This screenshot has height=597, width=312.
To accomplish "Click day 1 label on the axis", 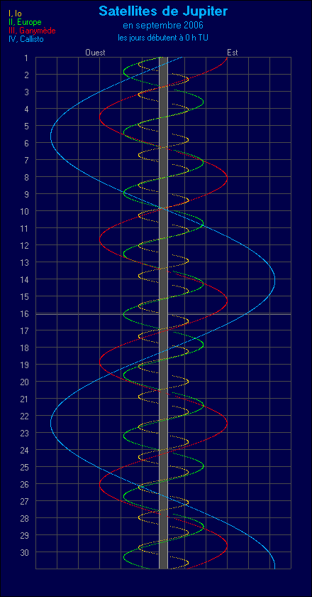I will coord(26,58).
